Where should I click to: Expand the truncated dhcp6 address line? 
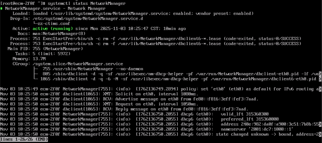click(x=320, y=124)
